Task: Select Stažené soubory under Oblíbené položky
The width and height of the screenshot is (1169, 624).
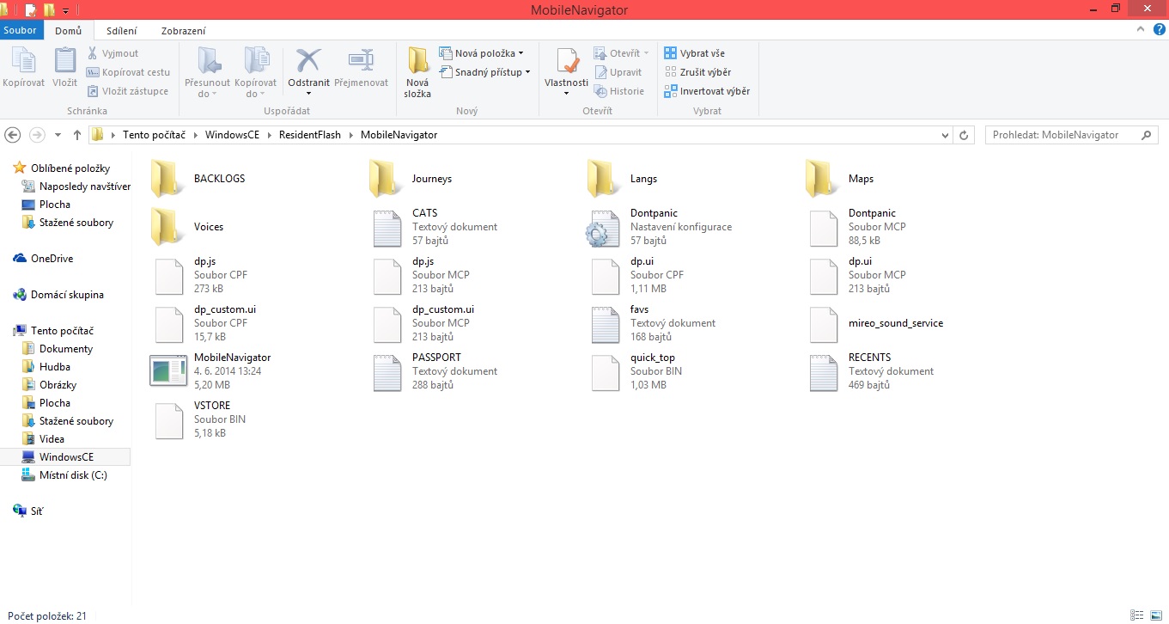Action: pos(67,223)
